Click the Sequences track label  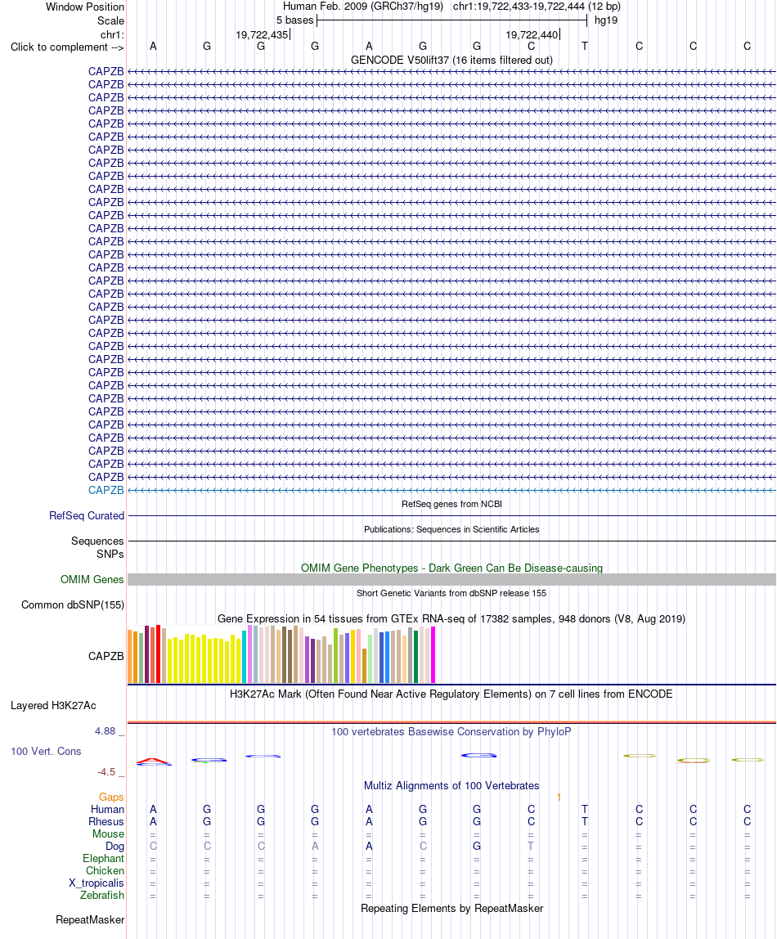[97, 541]
